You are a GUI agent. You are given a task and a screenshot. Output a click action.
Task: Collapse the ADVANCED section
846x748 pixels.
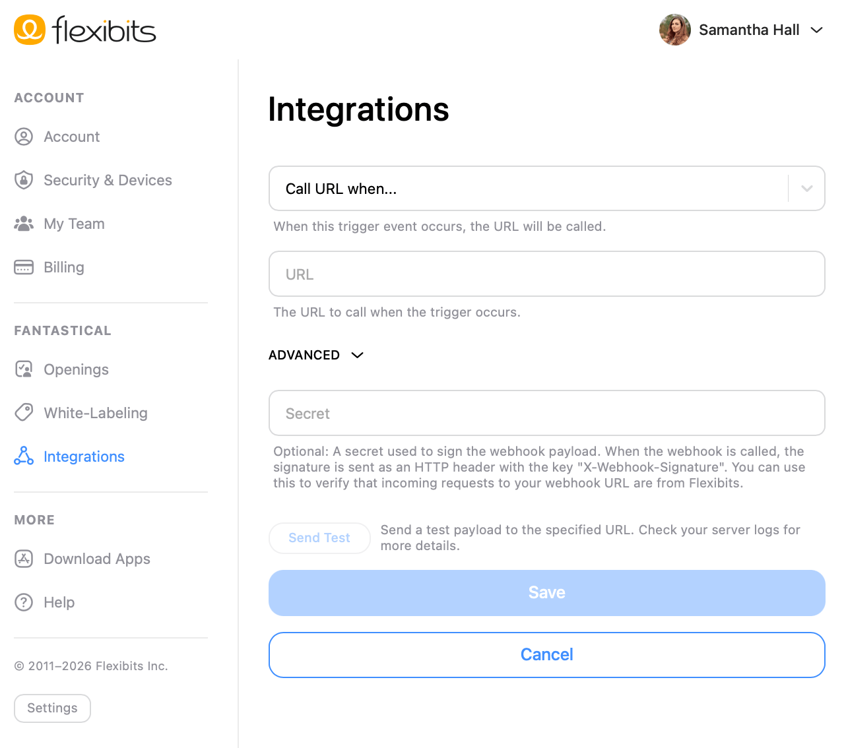(x=317, y=355)
